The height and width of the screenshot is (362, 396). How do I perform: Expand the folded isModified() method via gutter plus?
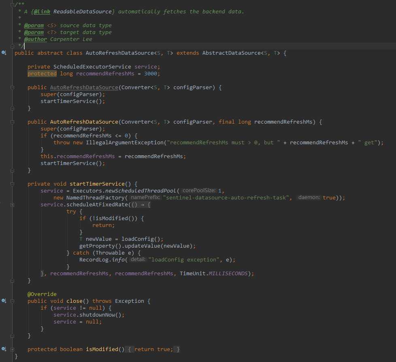[13, 349]
